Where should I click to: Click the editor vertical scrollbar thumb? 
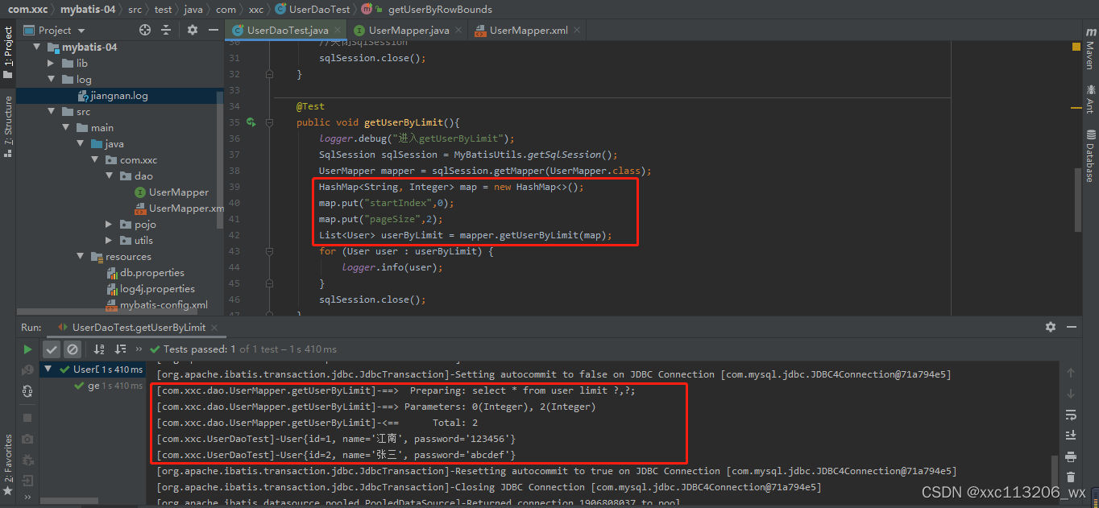coord(1076,200)
